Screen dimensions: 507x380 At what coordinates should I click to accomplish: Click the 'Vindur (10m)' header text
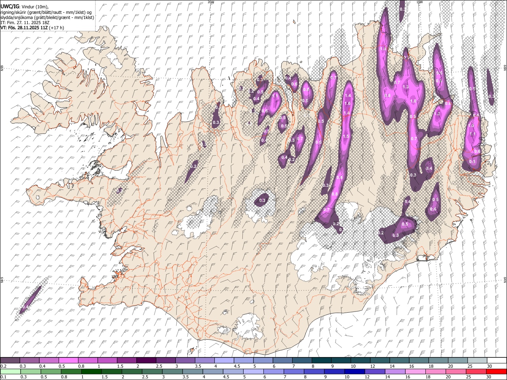tap(34, 7)
